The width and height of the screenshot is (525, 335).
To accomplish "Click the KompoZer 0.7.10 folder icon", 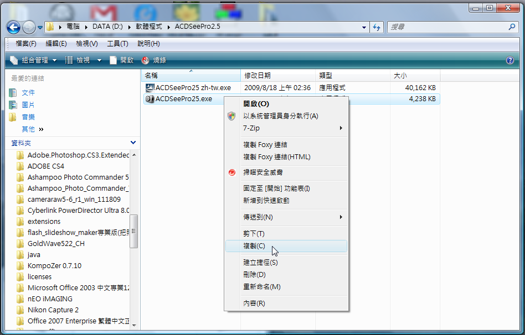I will (x=20, y=266).
